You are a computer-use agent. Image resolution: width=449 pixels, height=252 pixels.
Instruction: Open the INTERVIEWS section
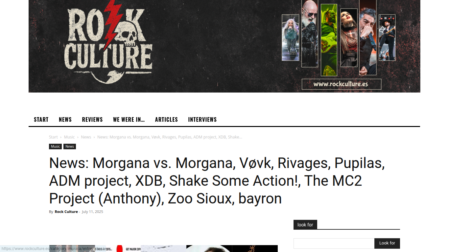pyautogui.click(x=202, y=119)
